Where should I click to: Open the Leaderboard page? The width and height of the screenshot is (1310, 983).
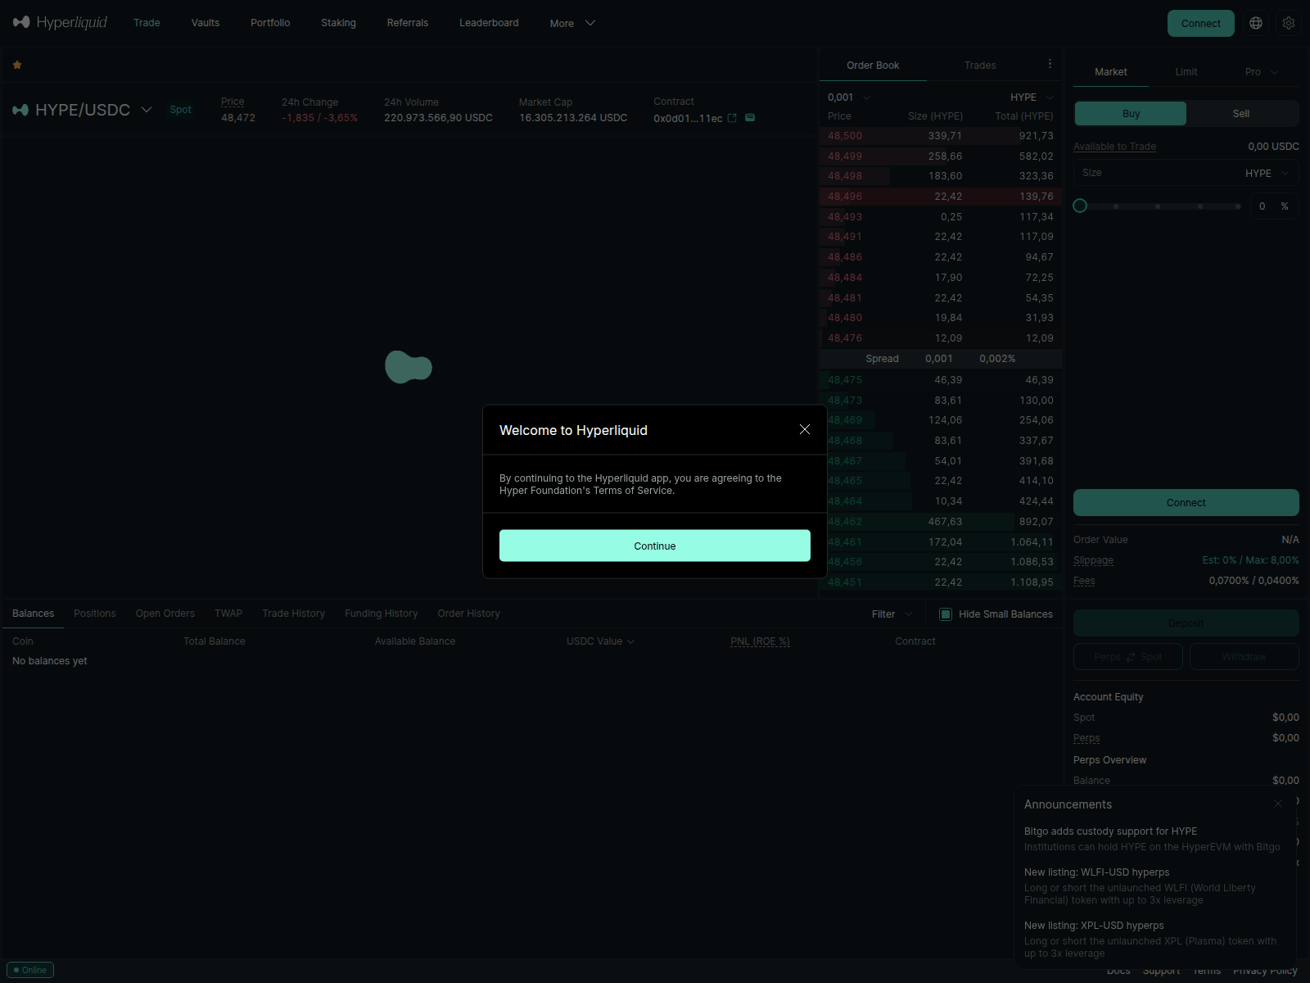489,23
